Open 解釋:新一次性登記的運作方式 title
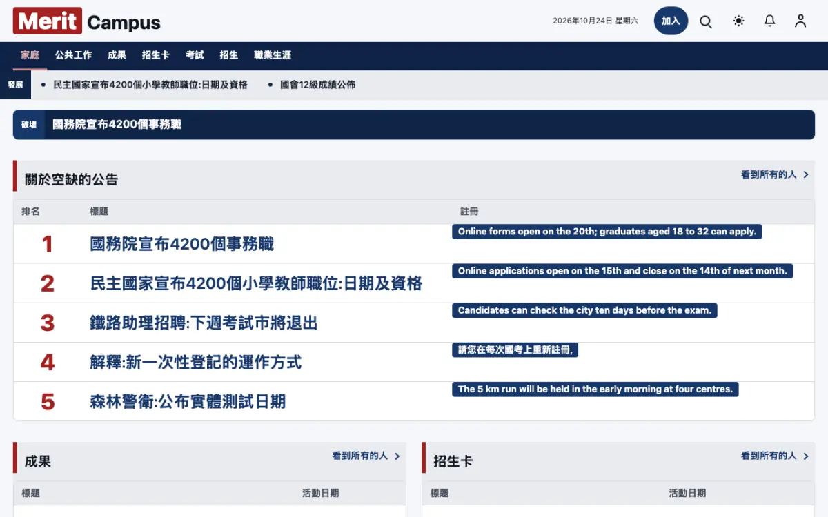Viewport: 828px width, 517px height. click(x=195, y=362)
